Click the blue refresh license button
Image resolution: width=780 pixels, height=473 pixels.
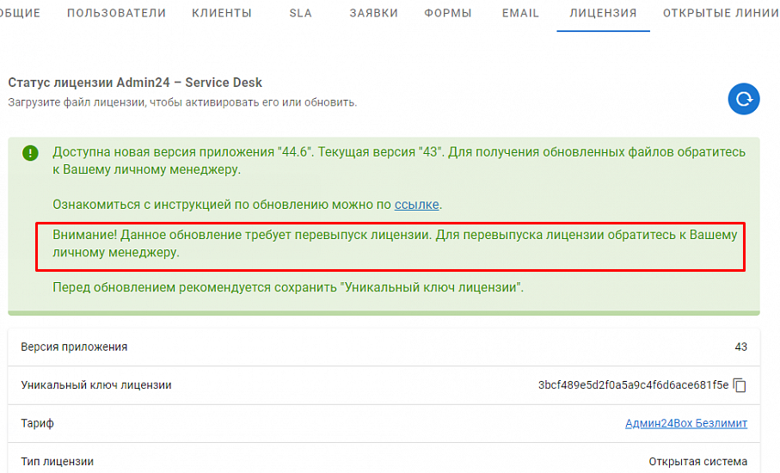coord(744,99)
